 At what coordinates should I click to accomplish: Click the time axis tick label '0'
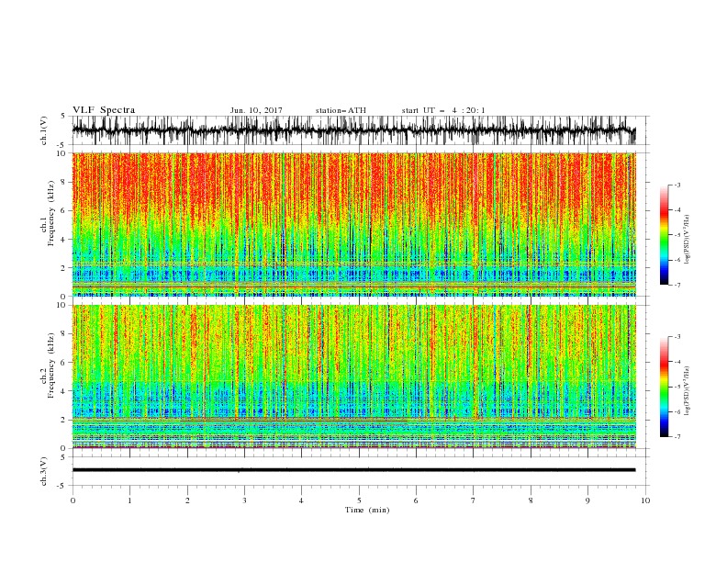coord(73,500)
